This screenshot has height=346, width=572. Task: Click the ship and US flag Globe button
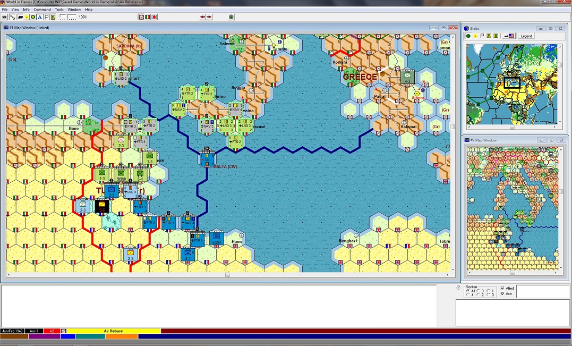(508, 36)
